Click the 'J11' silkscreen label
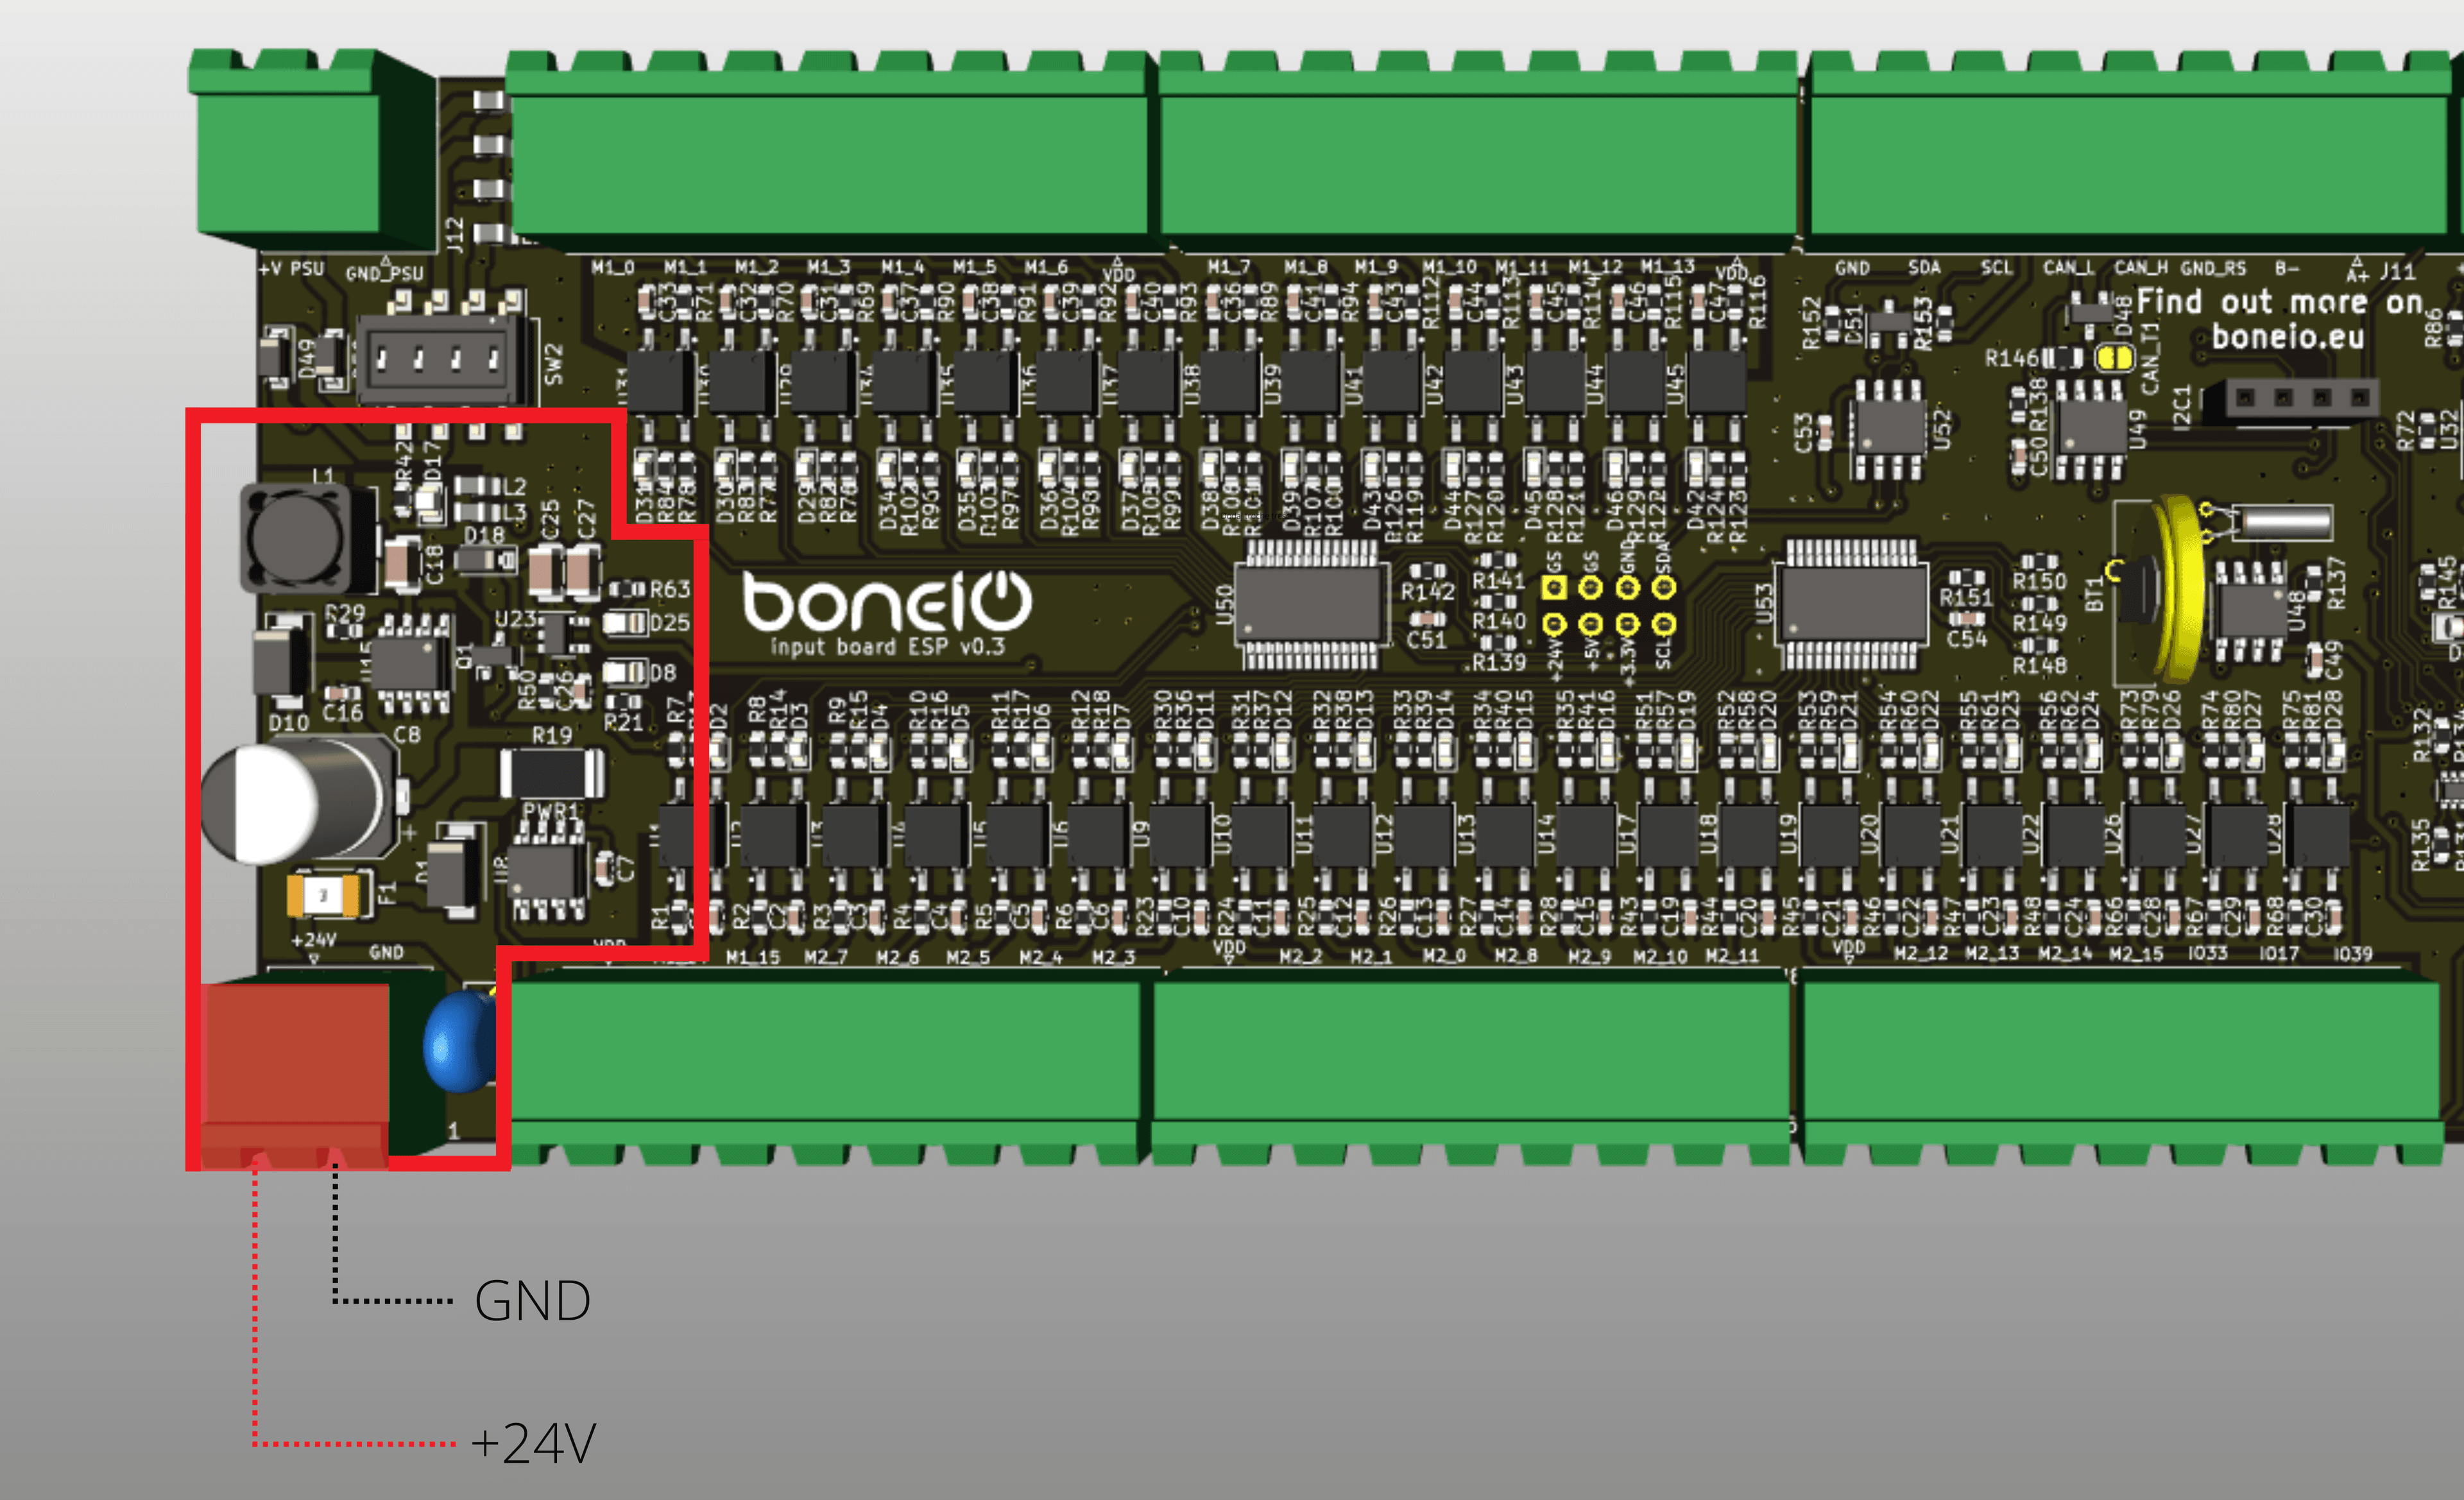The height and width of the screenshot is (1500, 2464). click(2398, 271)
